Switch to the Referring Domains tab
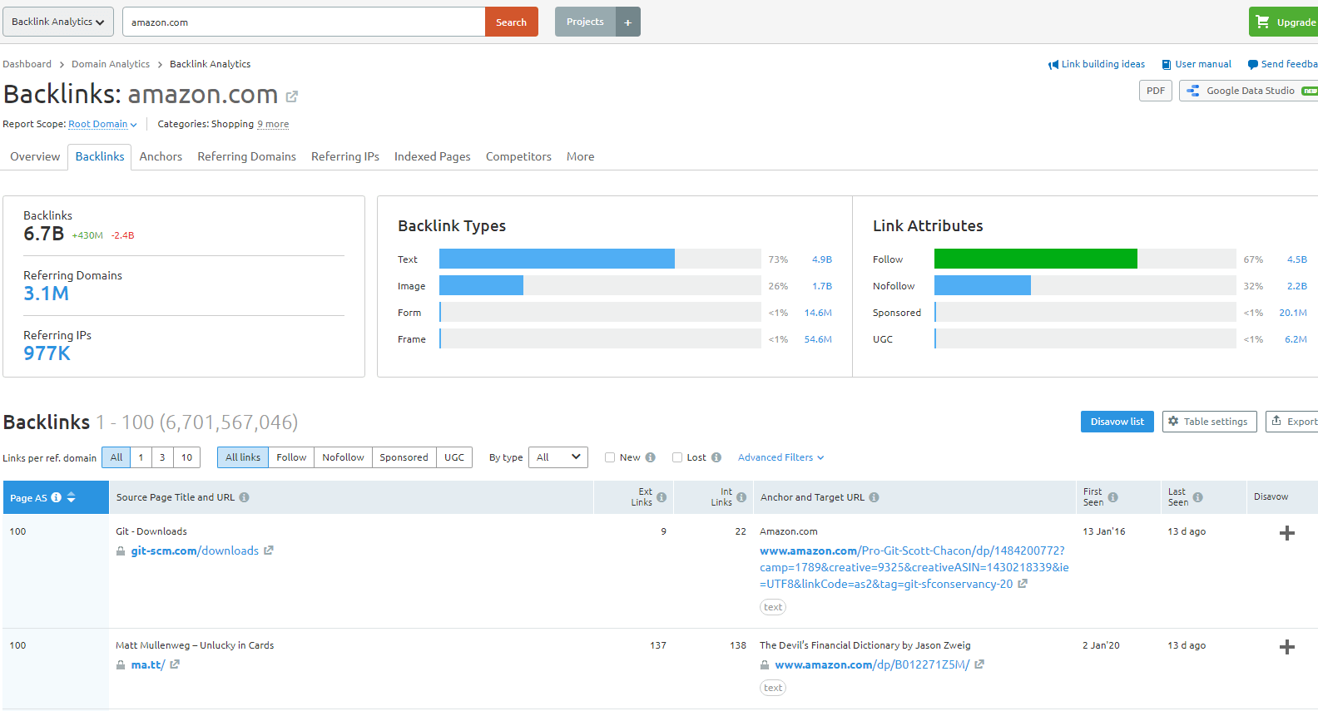 point(246,156)
